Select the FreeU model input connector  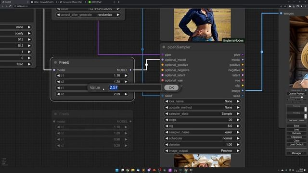point(54,70)
